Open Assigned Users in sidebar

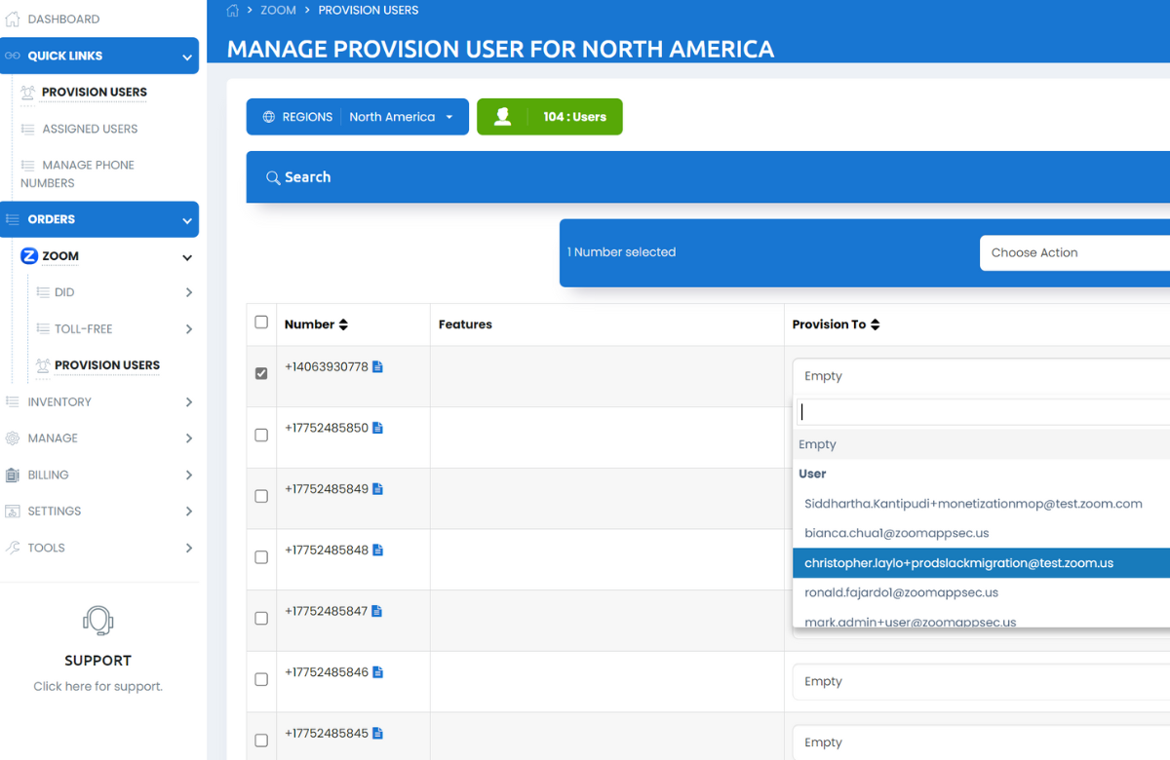click(x=90, y=129)
